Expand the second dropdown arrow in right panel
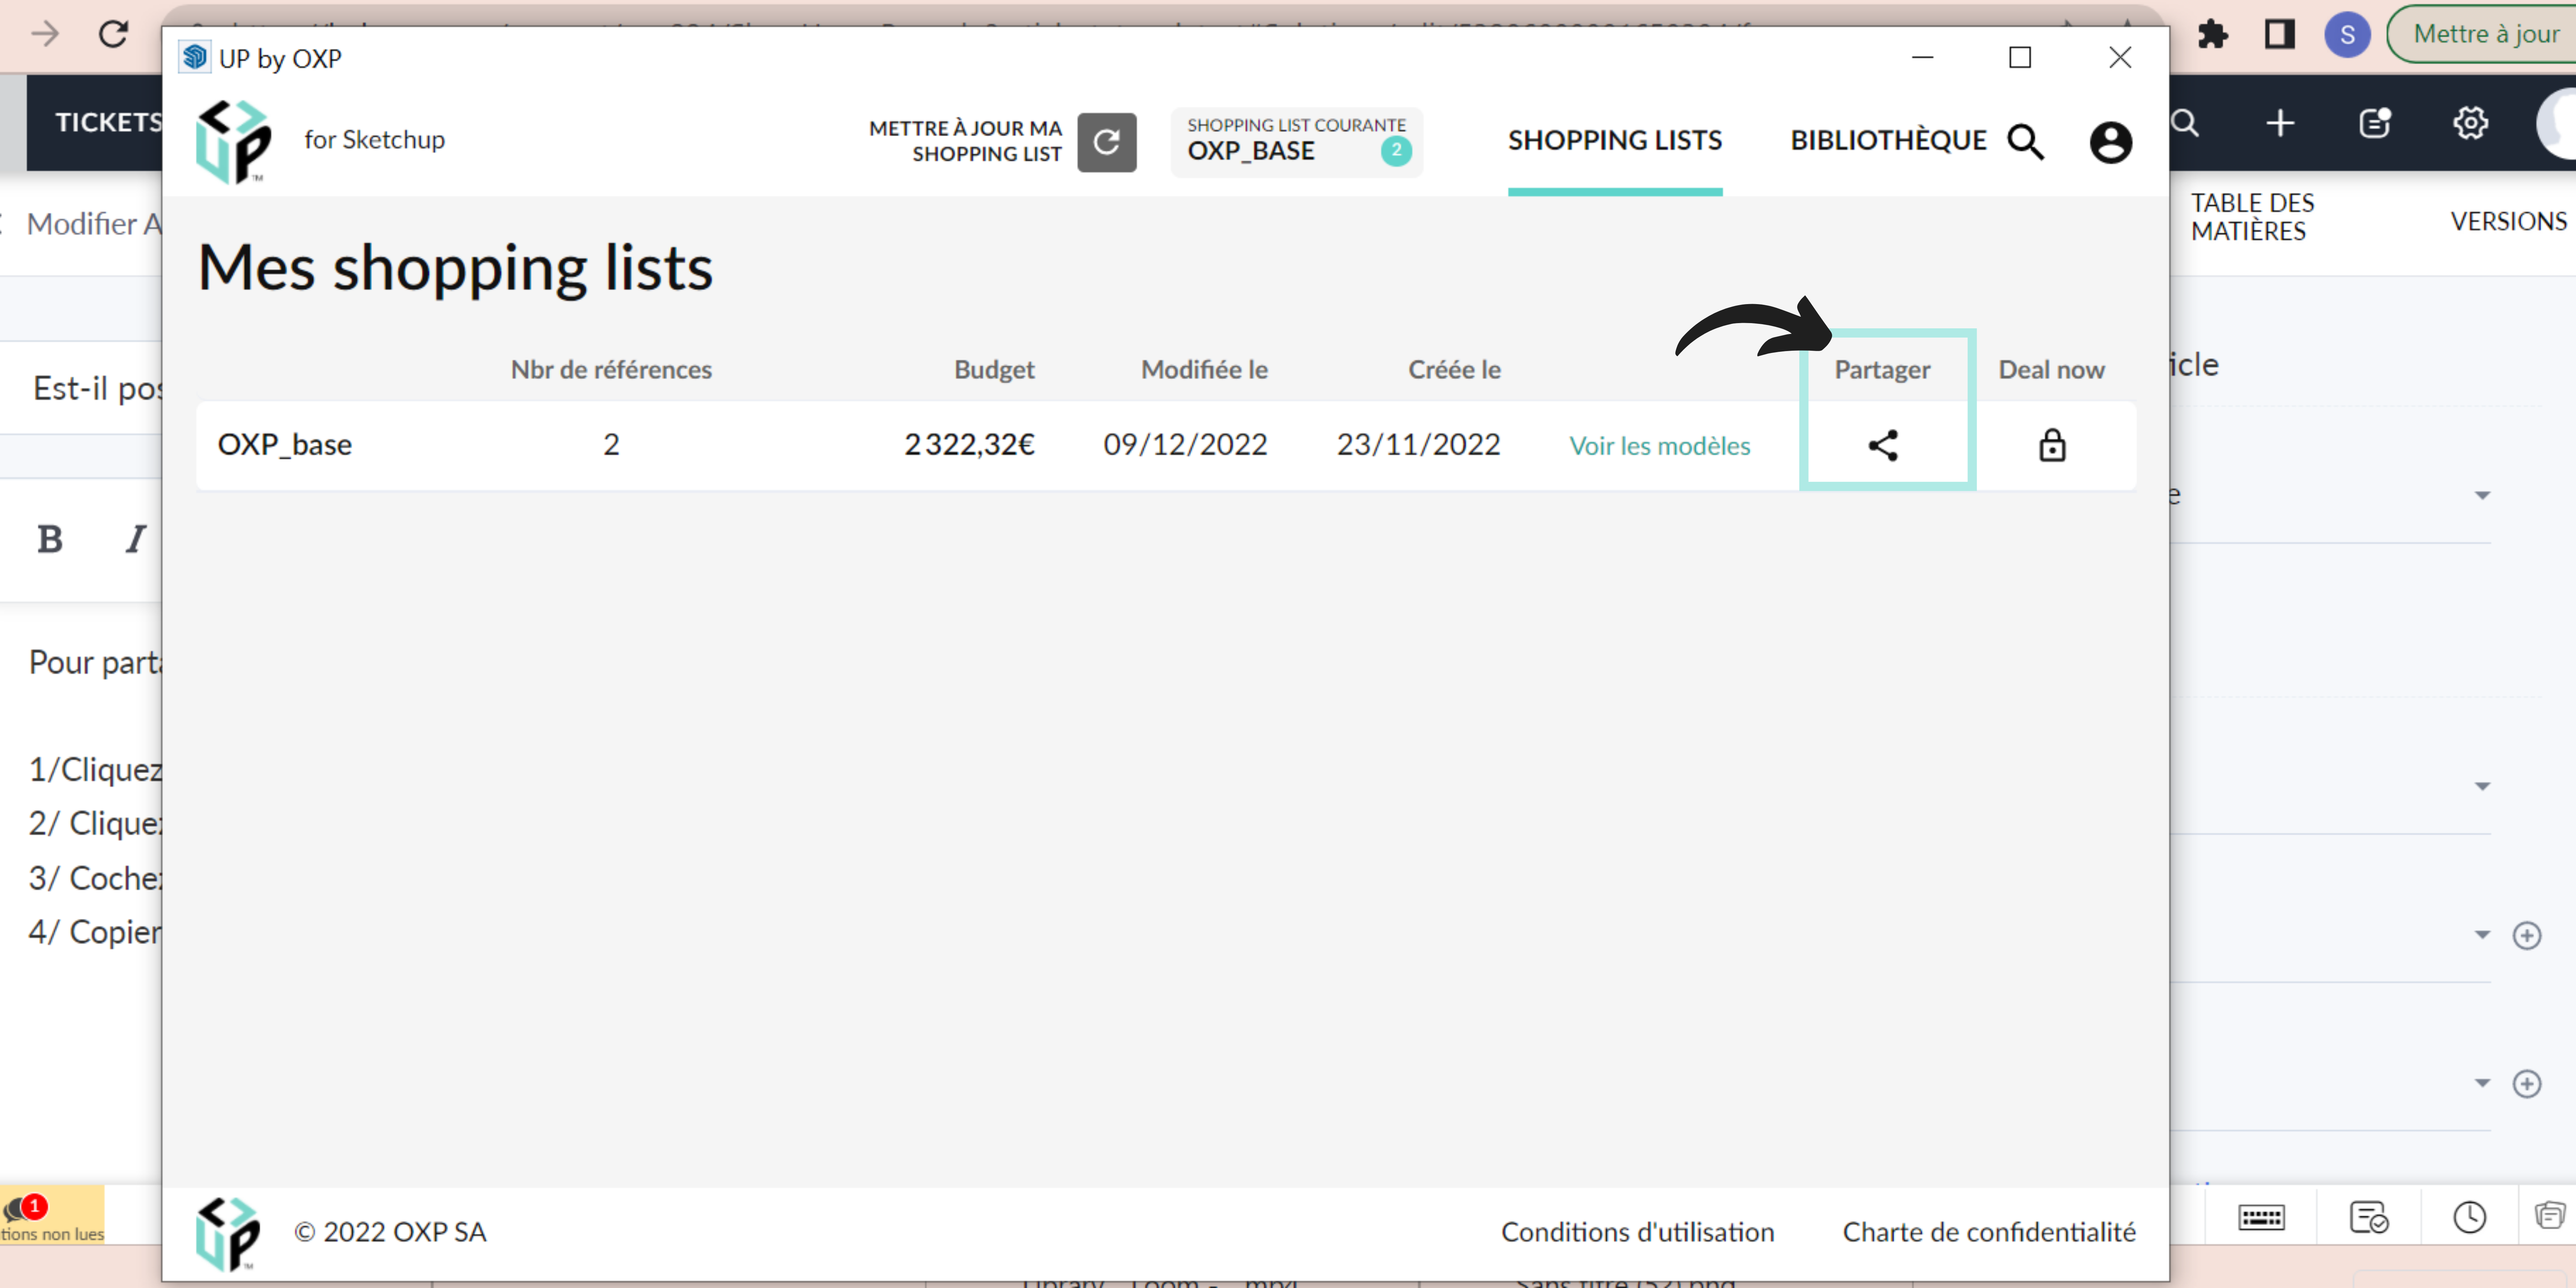The width and height of the screenshot is (2576, 1288). tap(2482, 786)
